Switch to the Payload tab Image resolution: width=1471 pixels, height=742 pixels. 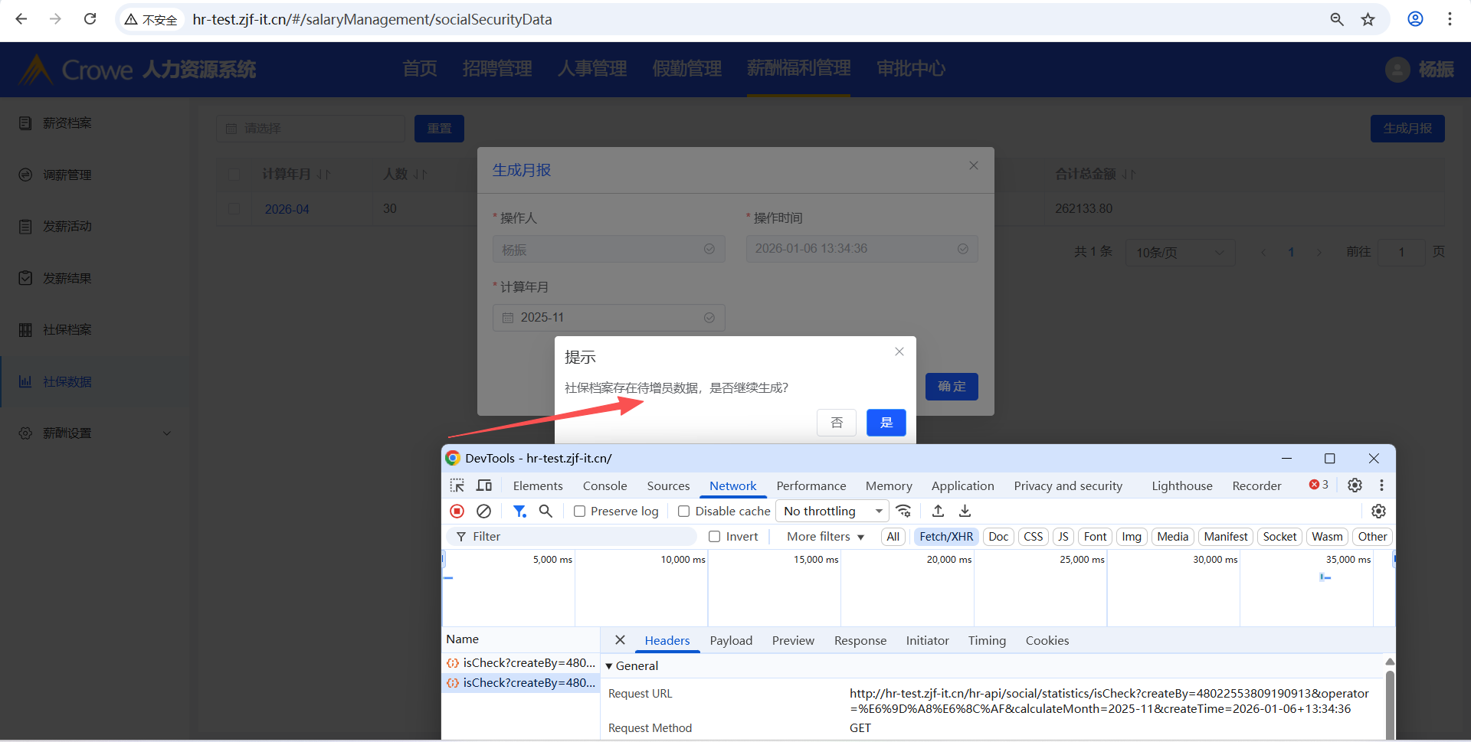731,640
